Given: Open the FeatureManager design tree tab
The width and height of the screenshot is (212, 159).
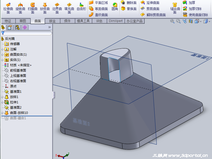Looking at the screenshot, I should tap(3, 27).
